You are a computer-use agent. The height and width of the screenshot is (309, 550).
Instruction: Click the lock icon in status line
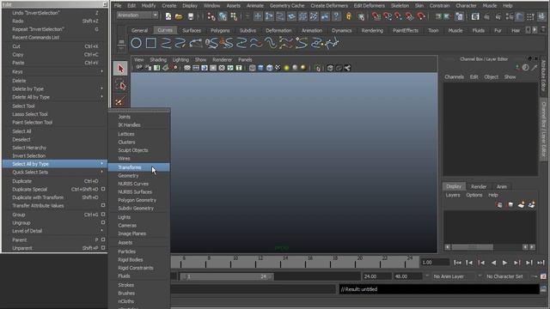click(349, 16)
